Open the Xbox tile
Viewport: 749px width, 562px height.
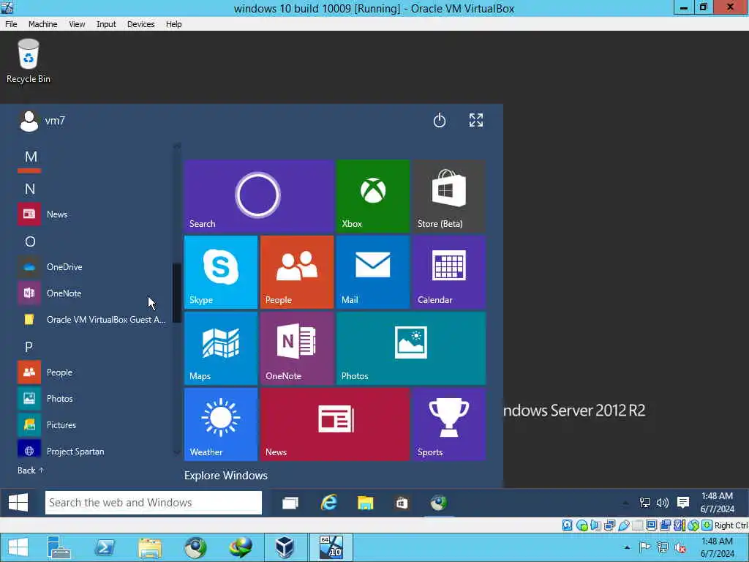click(372, 196)
